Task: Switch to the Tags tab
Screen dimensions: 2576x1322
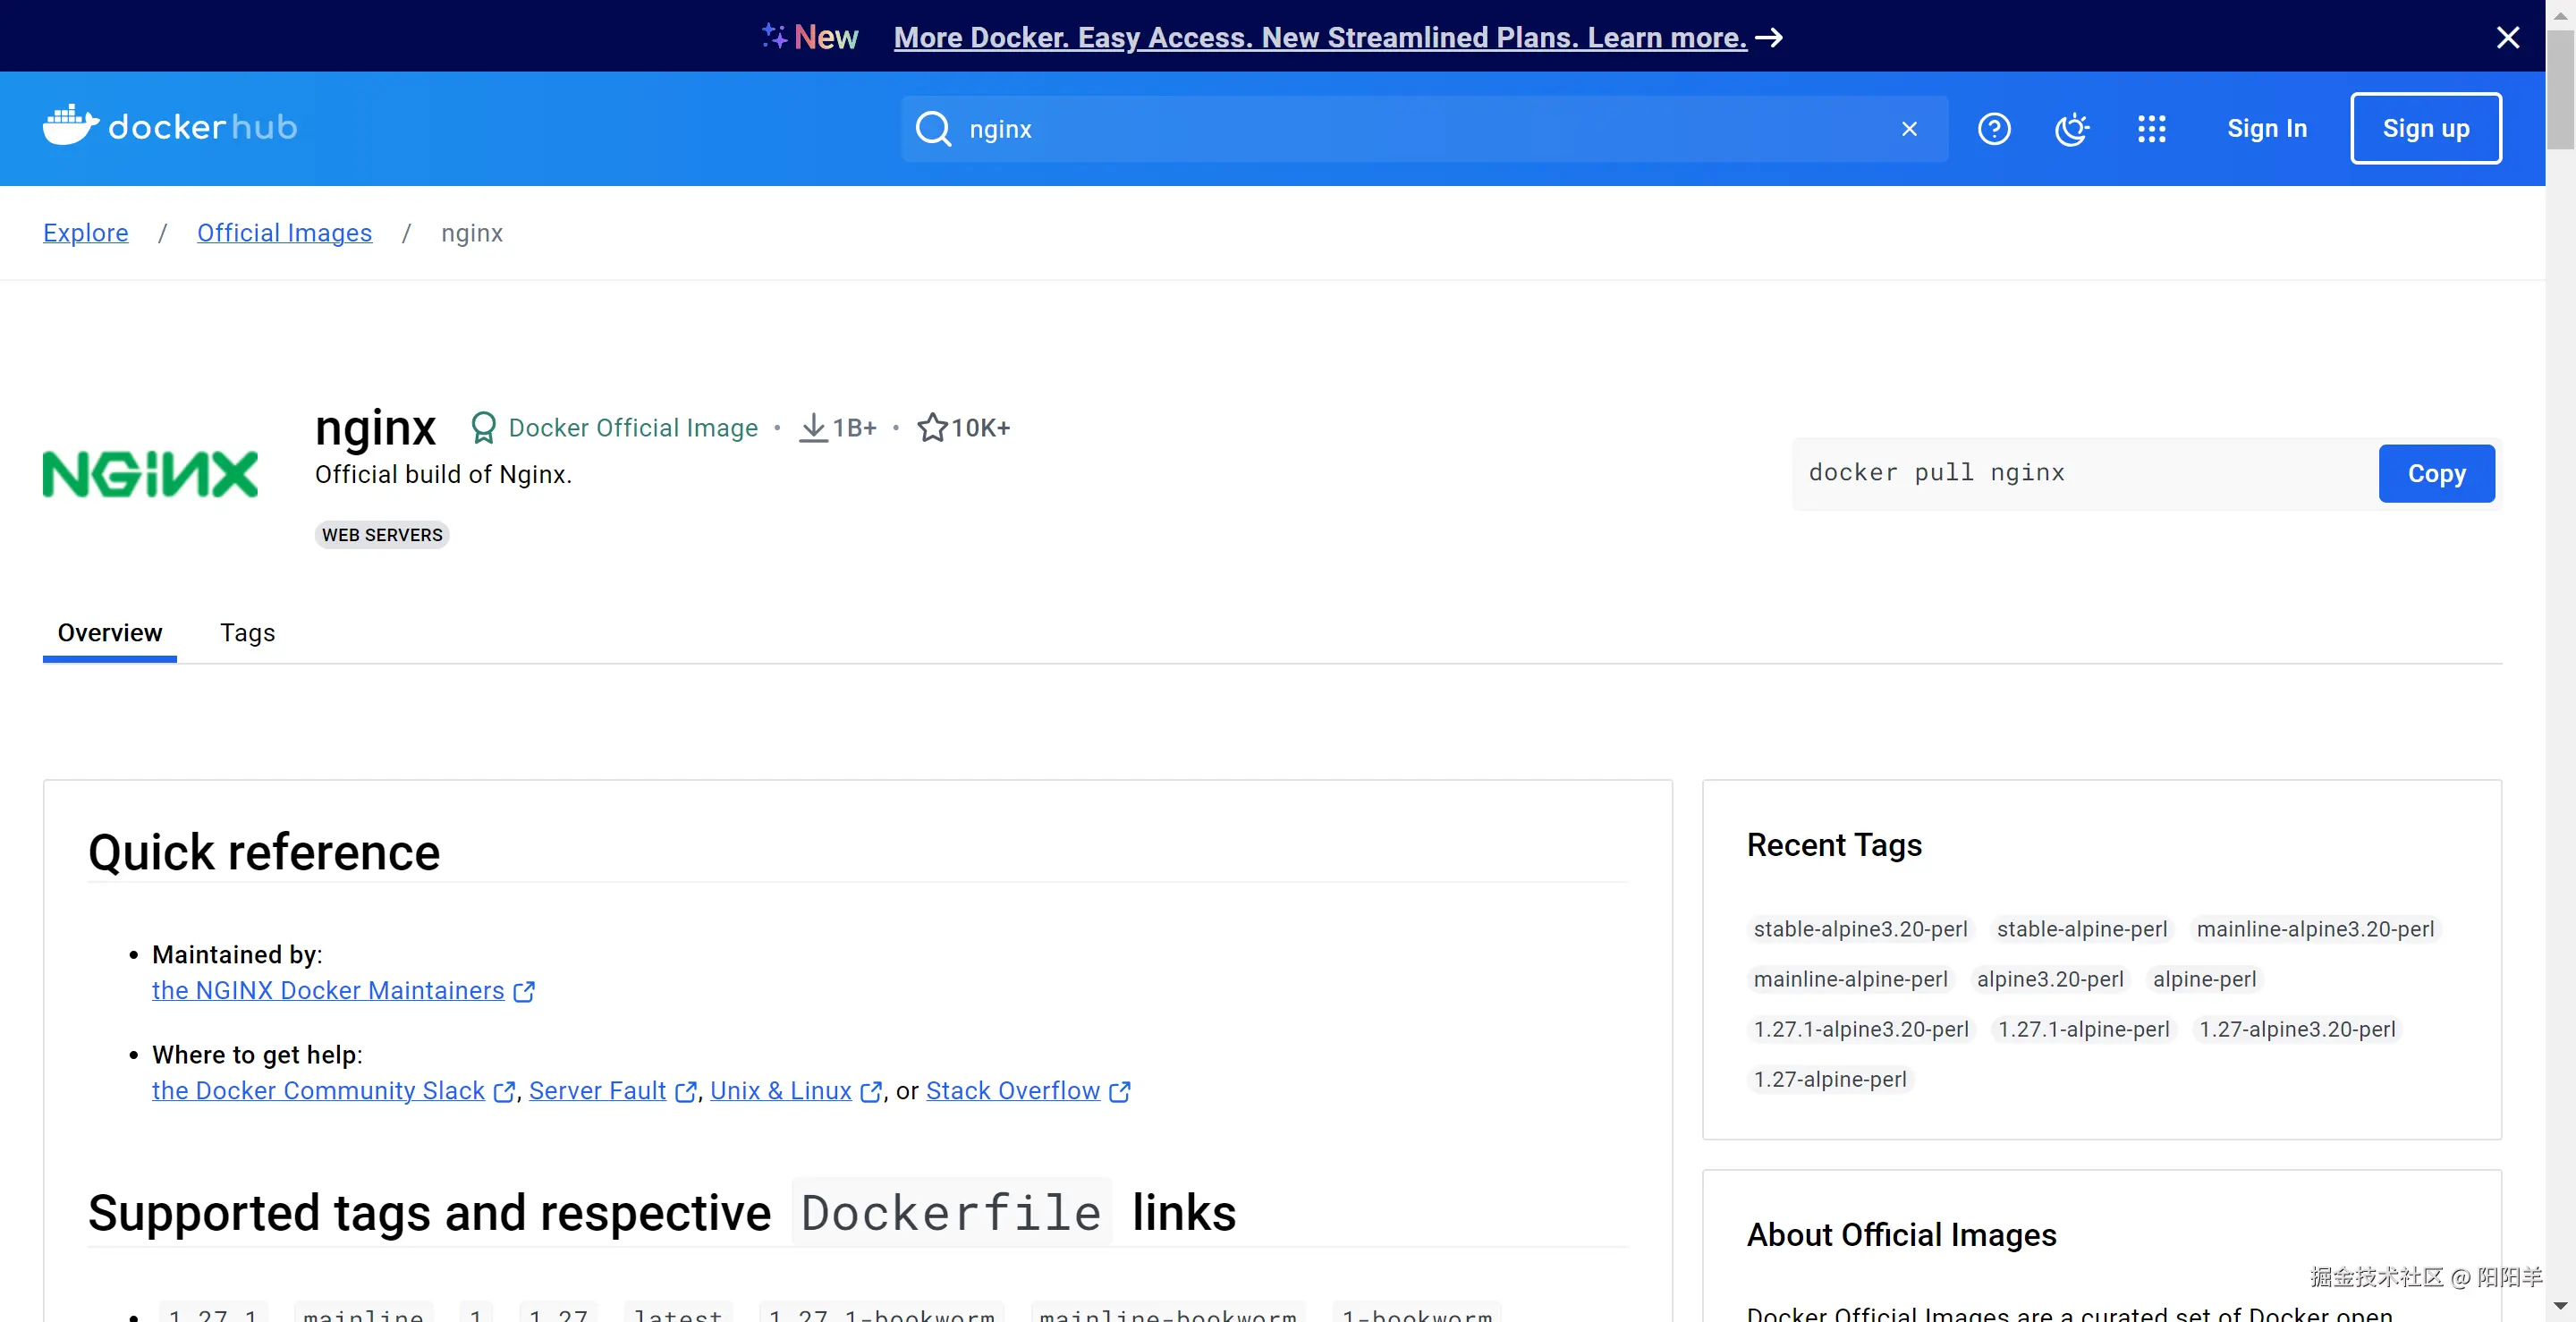Action: click(x=247, y=633)
